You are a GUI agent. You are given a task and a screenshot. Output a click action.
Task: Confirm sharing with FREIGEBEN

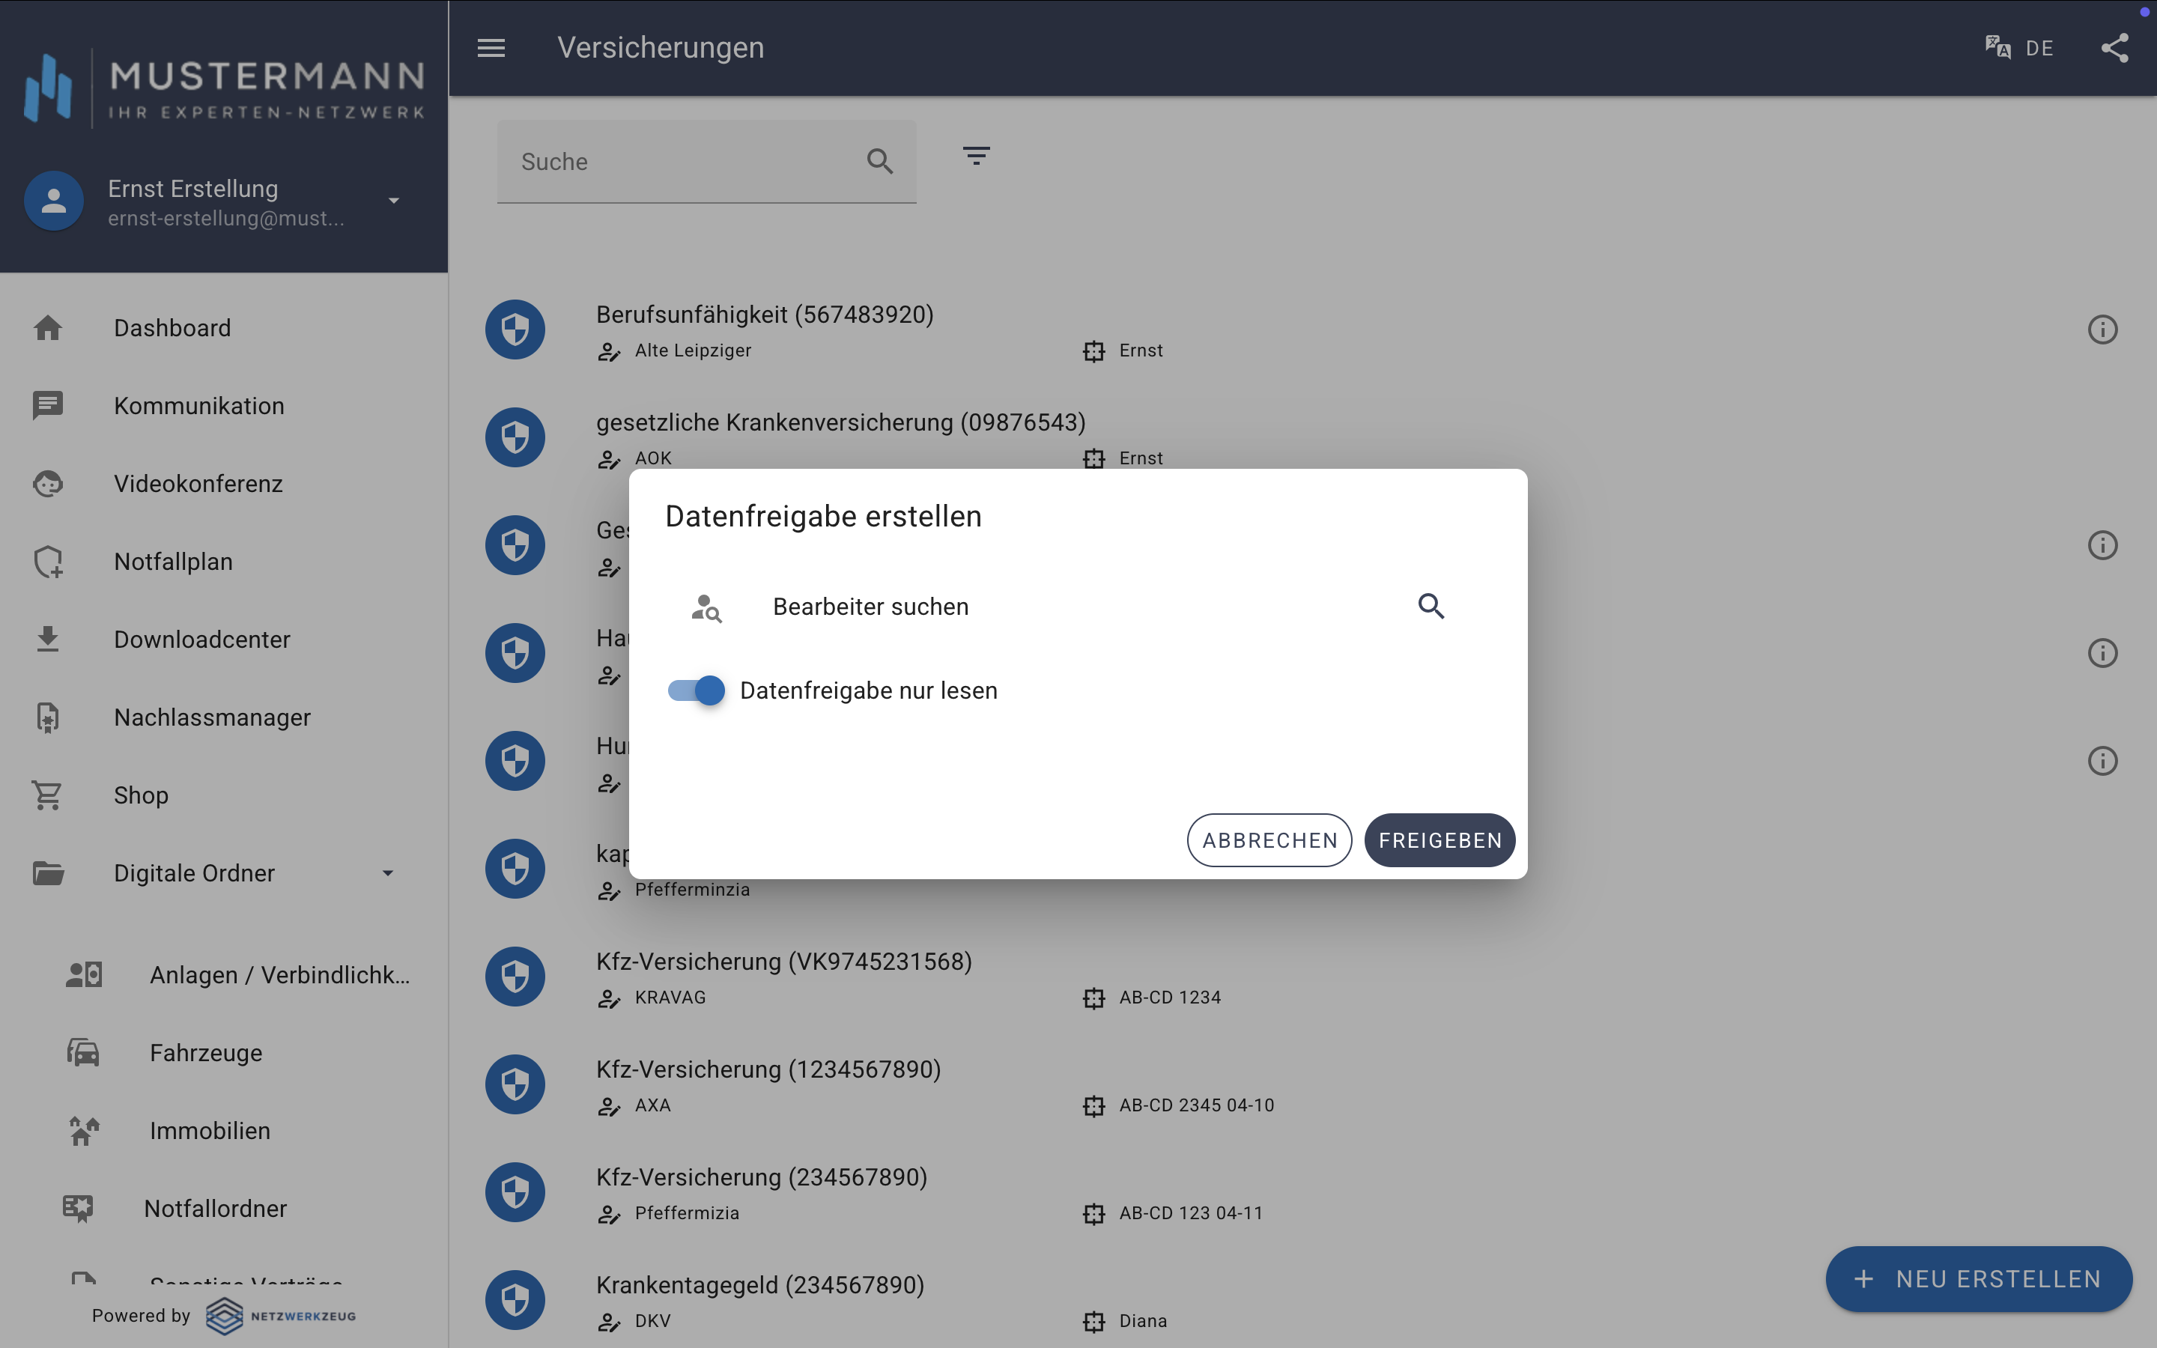coord(1439,841)
